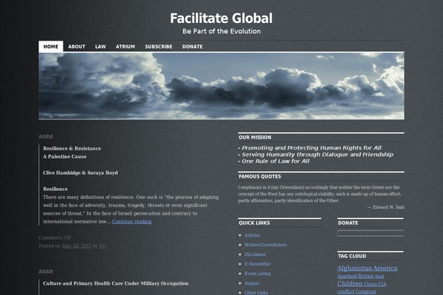The width and height of the screenshot is (443, 295).
Task: Open the Event Listing quick link
Action: pos(258,274)
